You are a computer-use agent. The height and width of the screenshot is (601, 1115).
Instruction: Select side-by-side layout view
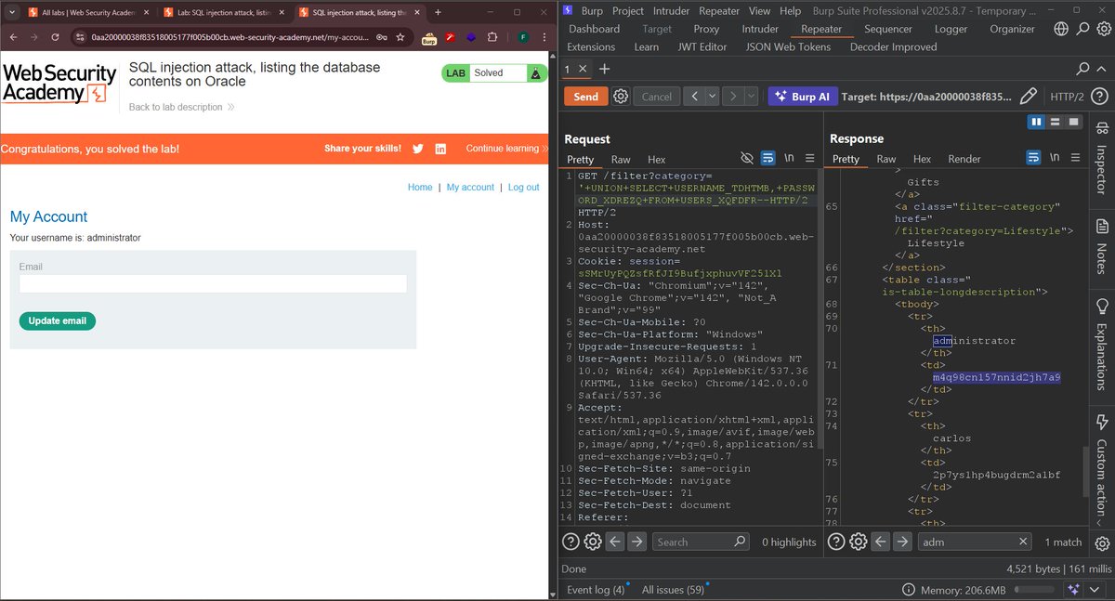click(1036, 122)
